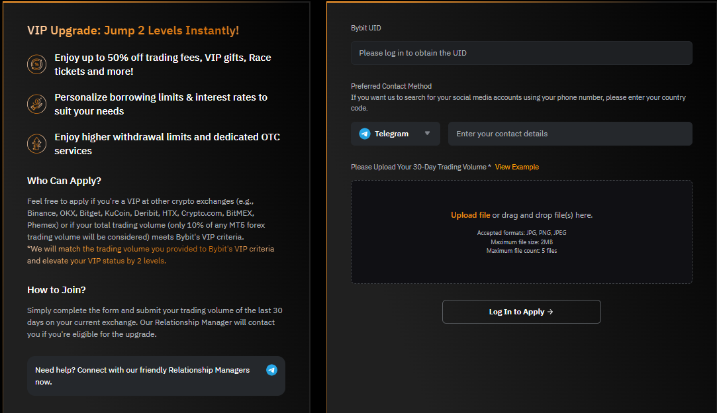717x413 pixels.
Task: Click the 'Maximum file count: 5 files' text
Action: [522, 251]
